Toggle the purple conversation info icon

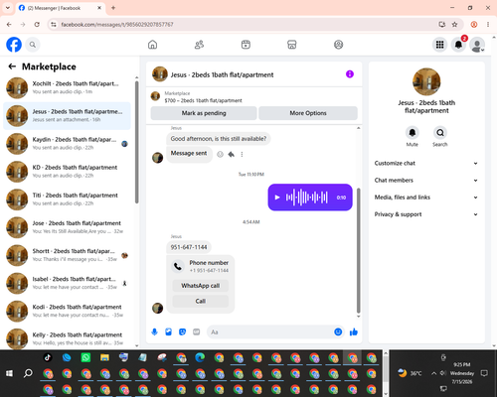(350, 74)
